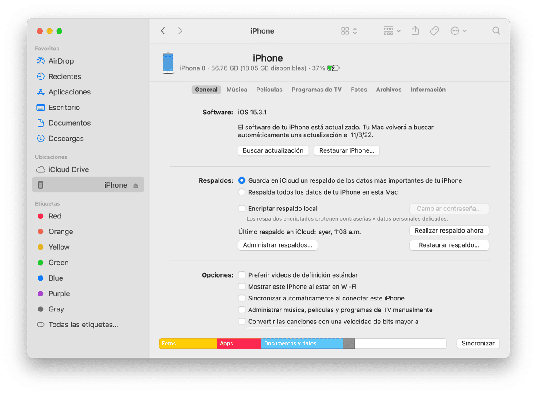The image size is (537, 394).
Task: Open the General tab
Action: pos(206,90)
